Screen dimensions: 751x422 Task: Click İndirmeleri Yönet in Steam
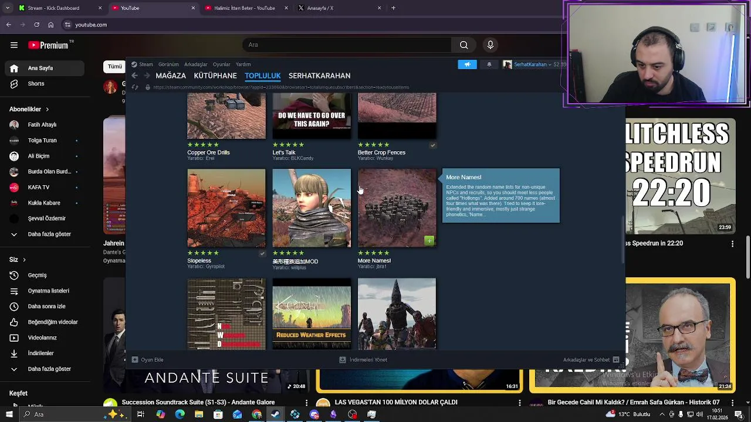(363, 360)
